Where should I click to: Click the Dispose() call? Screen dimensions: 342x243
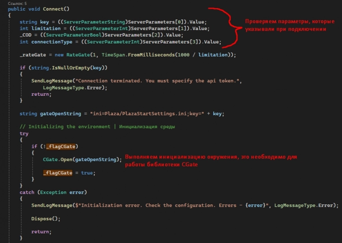tap(46, 219)
